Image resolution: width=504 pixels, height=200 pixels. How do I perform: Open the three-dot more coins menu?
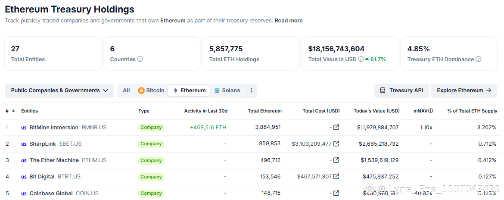252,91
